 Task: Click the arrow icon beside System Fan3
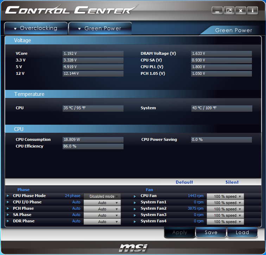tap(135, 215)
